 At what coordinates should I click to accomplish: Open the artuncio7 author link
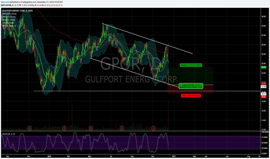(5, 2)
